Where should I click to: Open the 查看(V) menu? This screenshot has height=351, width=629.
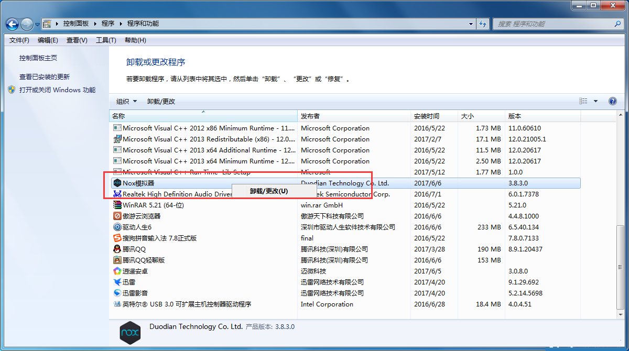pos(77,40)
